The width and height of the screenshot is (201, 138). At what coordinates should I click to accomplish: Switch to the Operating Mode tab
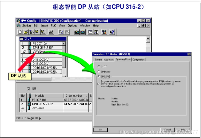click(x=123, y=59)
